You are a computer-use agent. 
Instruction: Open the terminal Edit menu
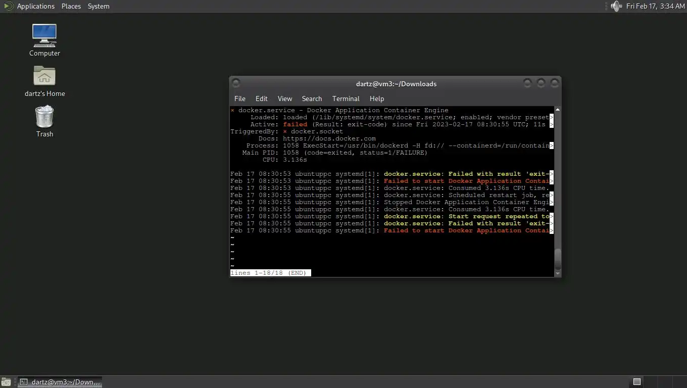(261, 99)
